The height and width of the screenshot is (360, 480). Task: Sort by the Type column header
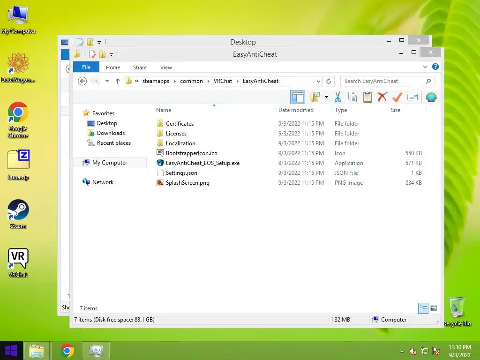341,110
